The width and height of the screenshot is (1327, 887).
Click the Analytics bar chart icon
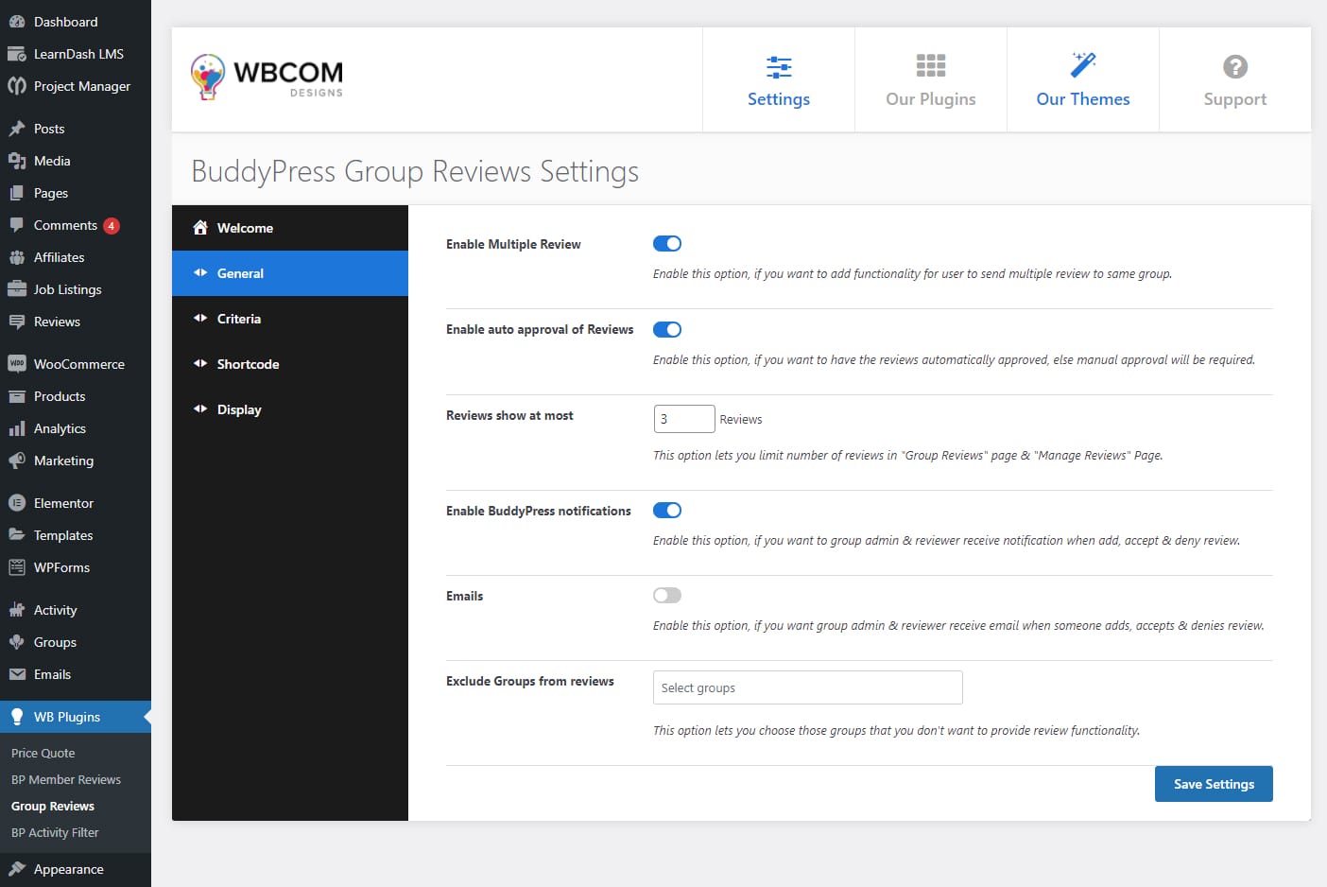click(17, 428)
